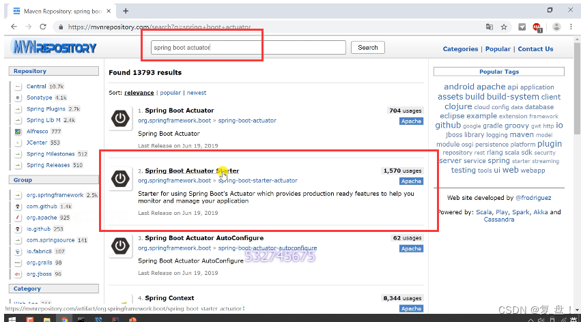Open Spring Context result title
Image resolution: width=581 pixels, height=322 pixels.
point(169,298)
